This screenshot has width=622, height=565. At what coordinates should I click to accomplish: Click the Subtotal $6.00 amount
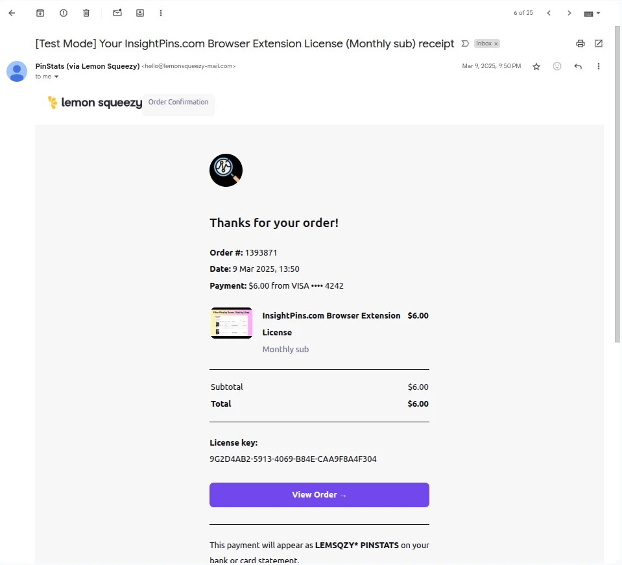418,387
